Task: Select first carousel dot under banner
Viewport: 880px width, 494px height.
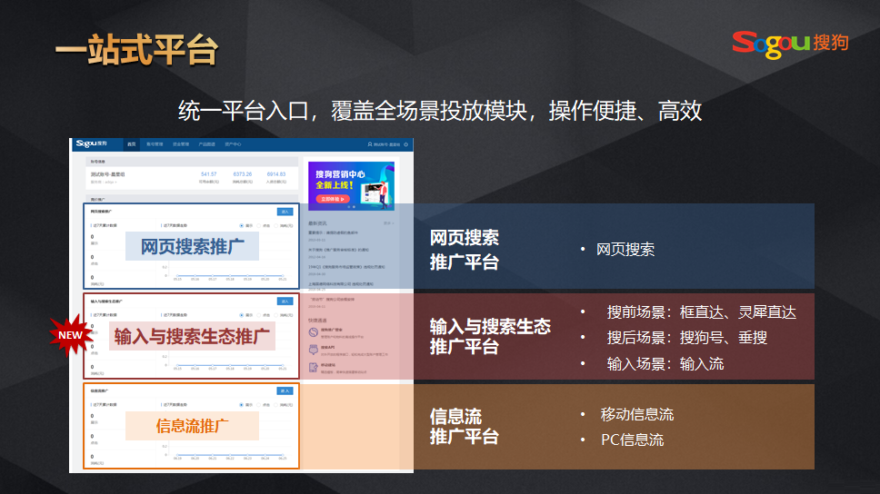Action: [348, 207]
